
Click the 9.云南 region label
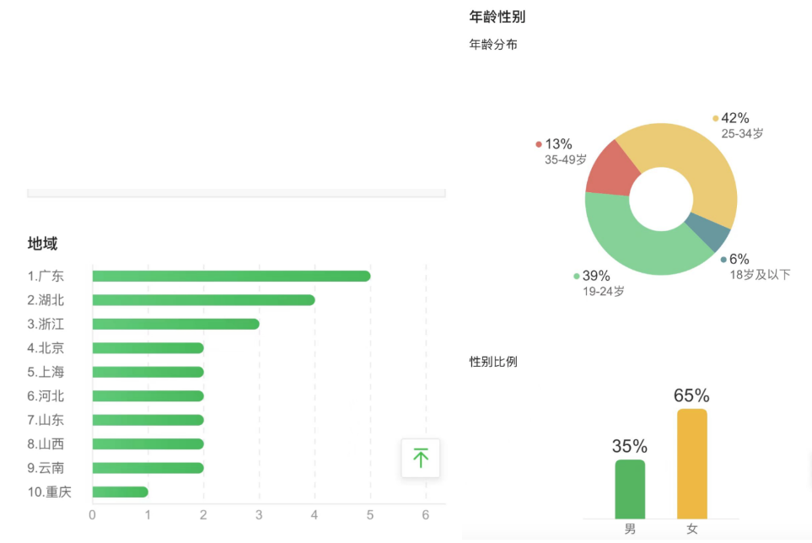click(x=46, y=468)
